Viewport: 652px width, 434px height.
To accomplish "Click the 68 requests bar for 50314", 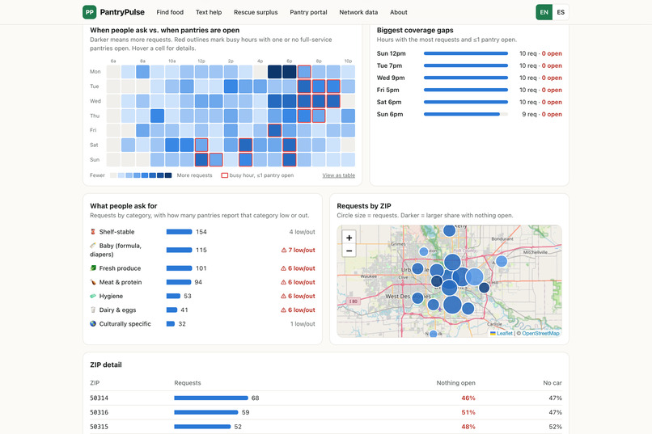I will 211,398.
